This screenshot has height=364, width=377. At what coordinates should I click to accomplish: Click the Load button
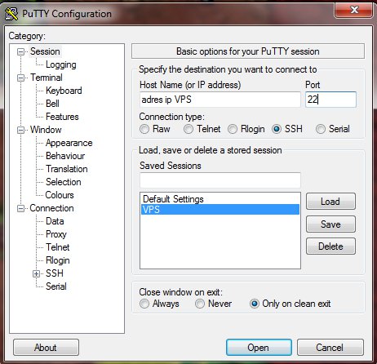click(x=330, y=202)
